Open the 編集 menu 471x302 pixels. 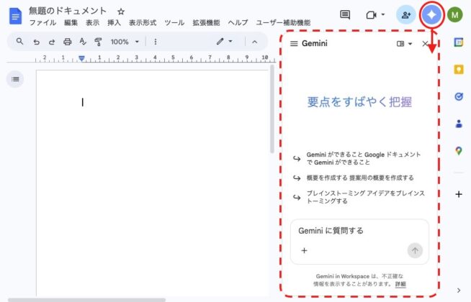[71, 23]
